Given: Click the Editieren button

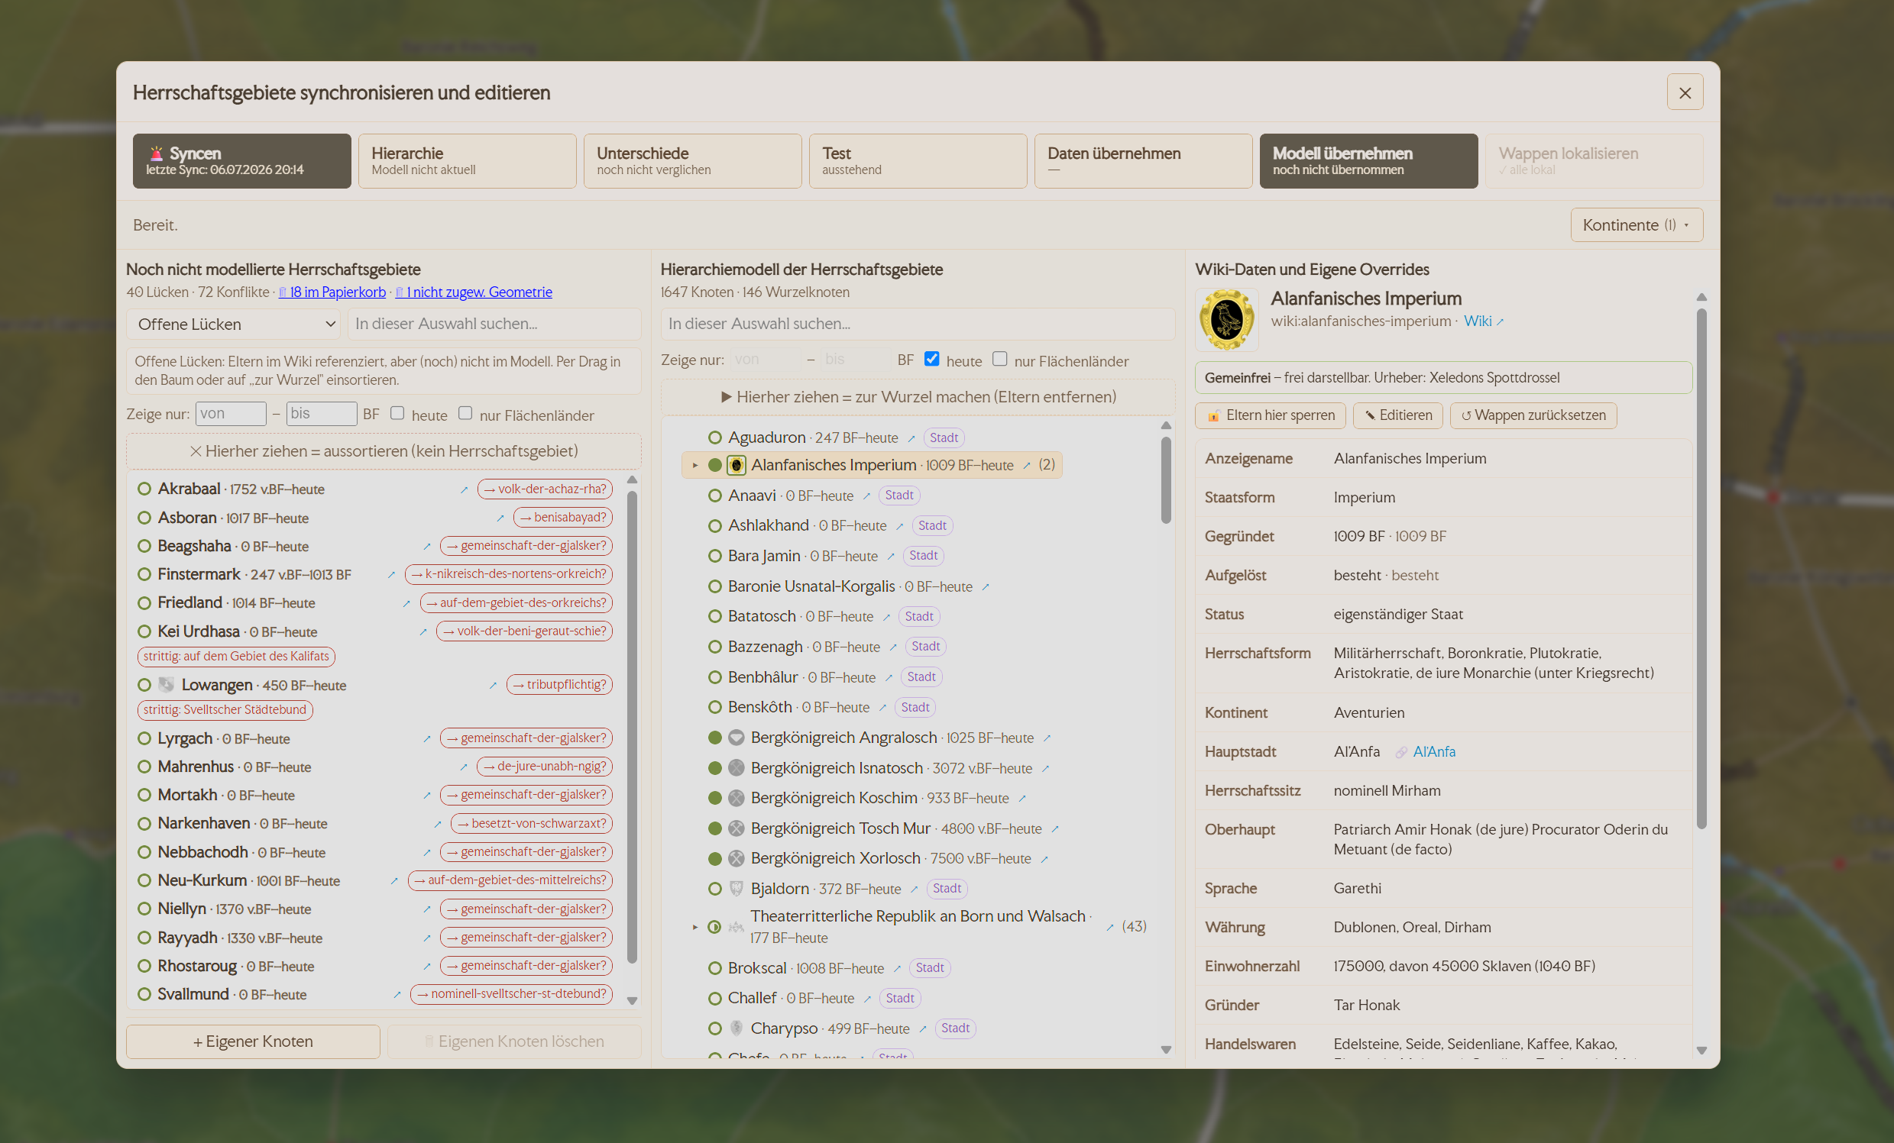Looking at the screenshot, I should 1398,415.
